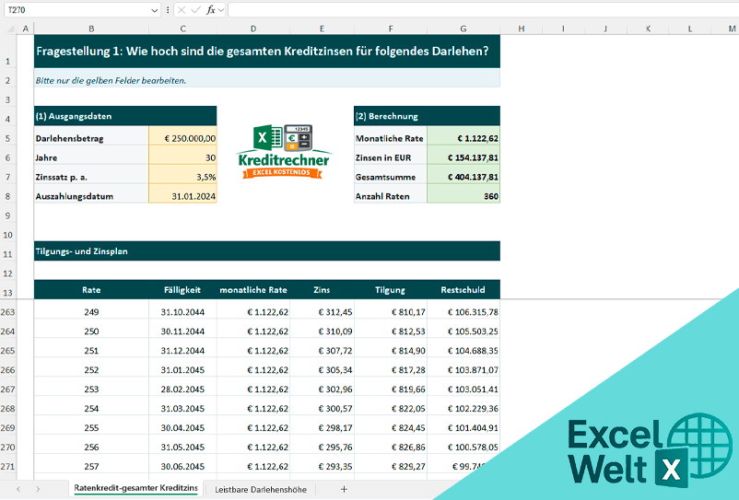Click the Kreditrechner logo image
The height and width of the screenshot is (500, 739).
tap(283, 152)
